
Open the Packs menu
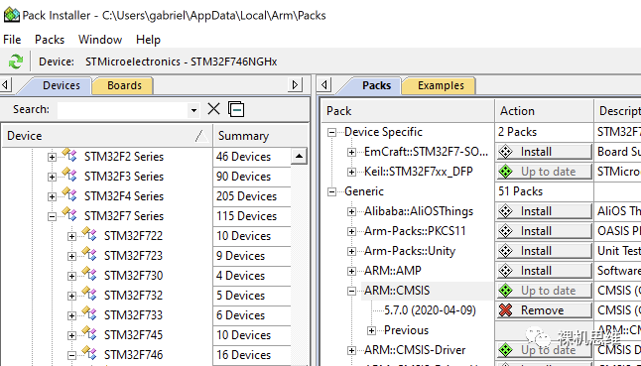(50, 40)
